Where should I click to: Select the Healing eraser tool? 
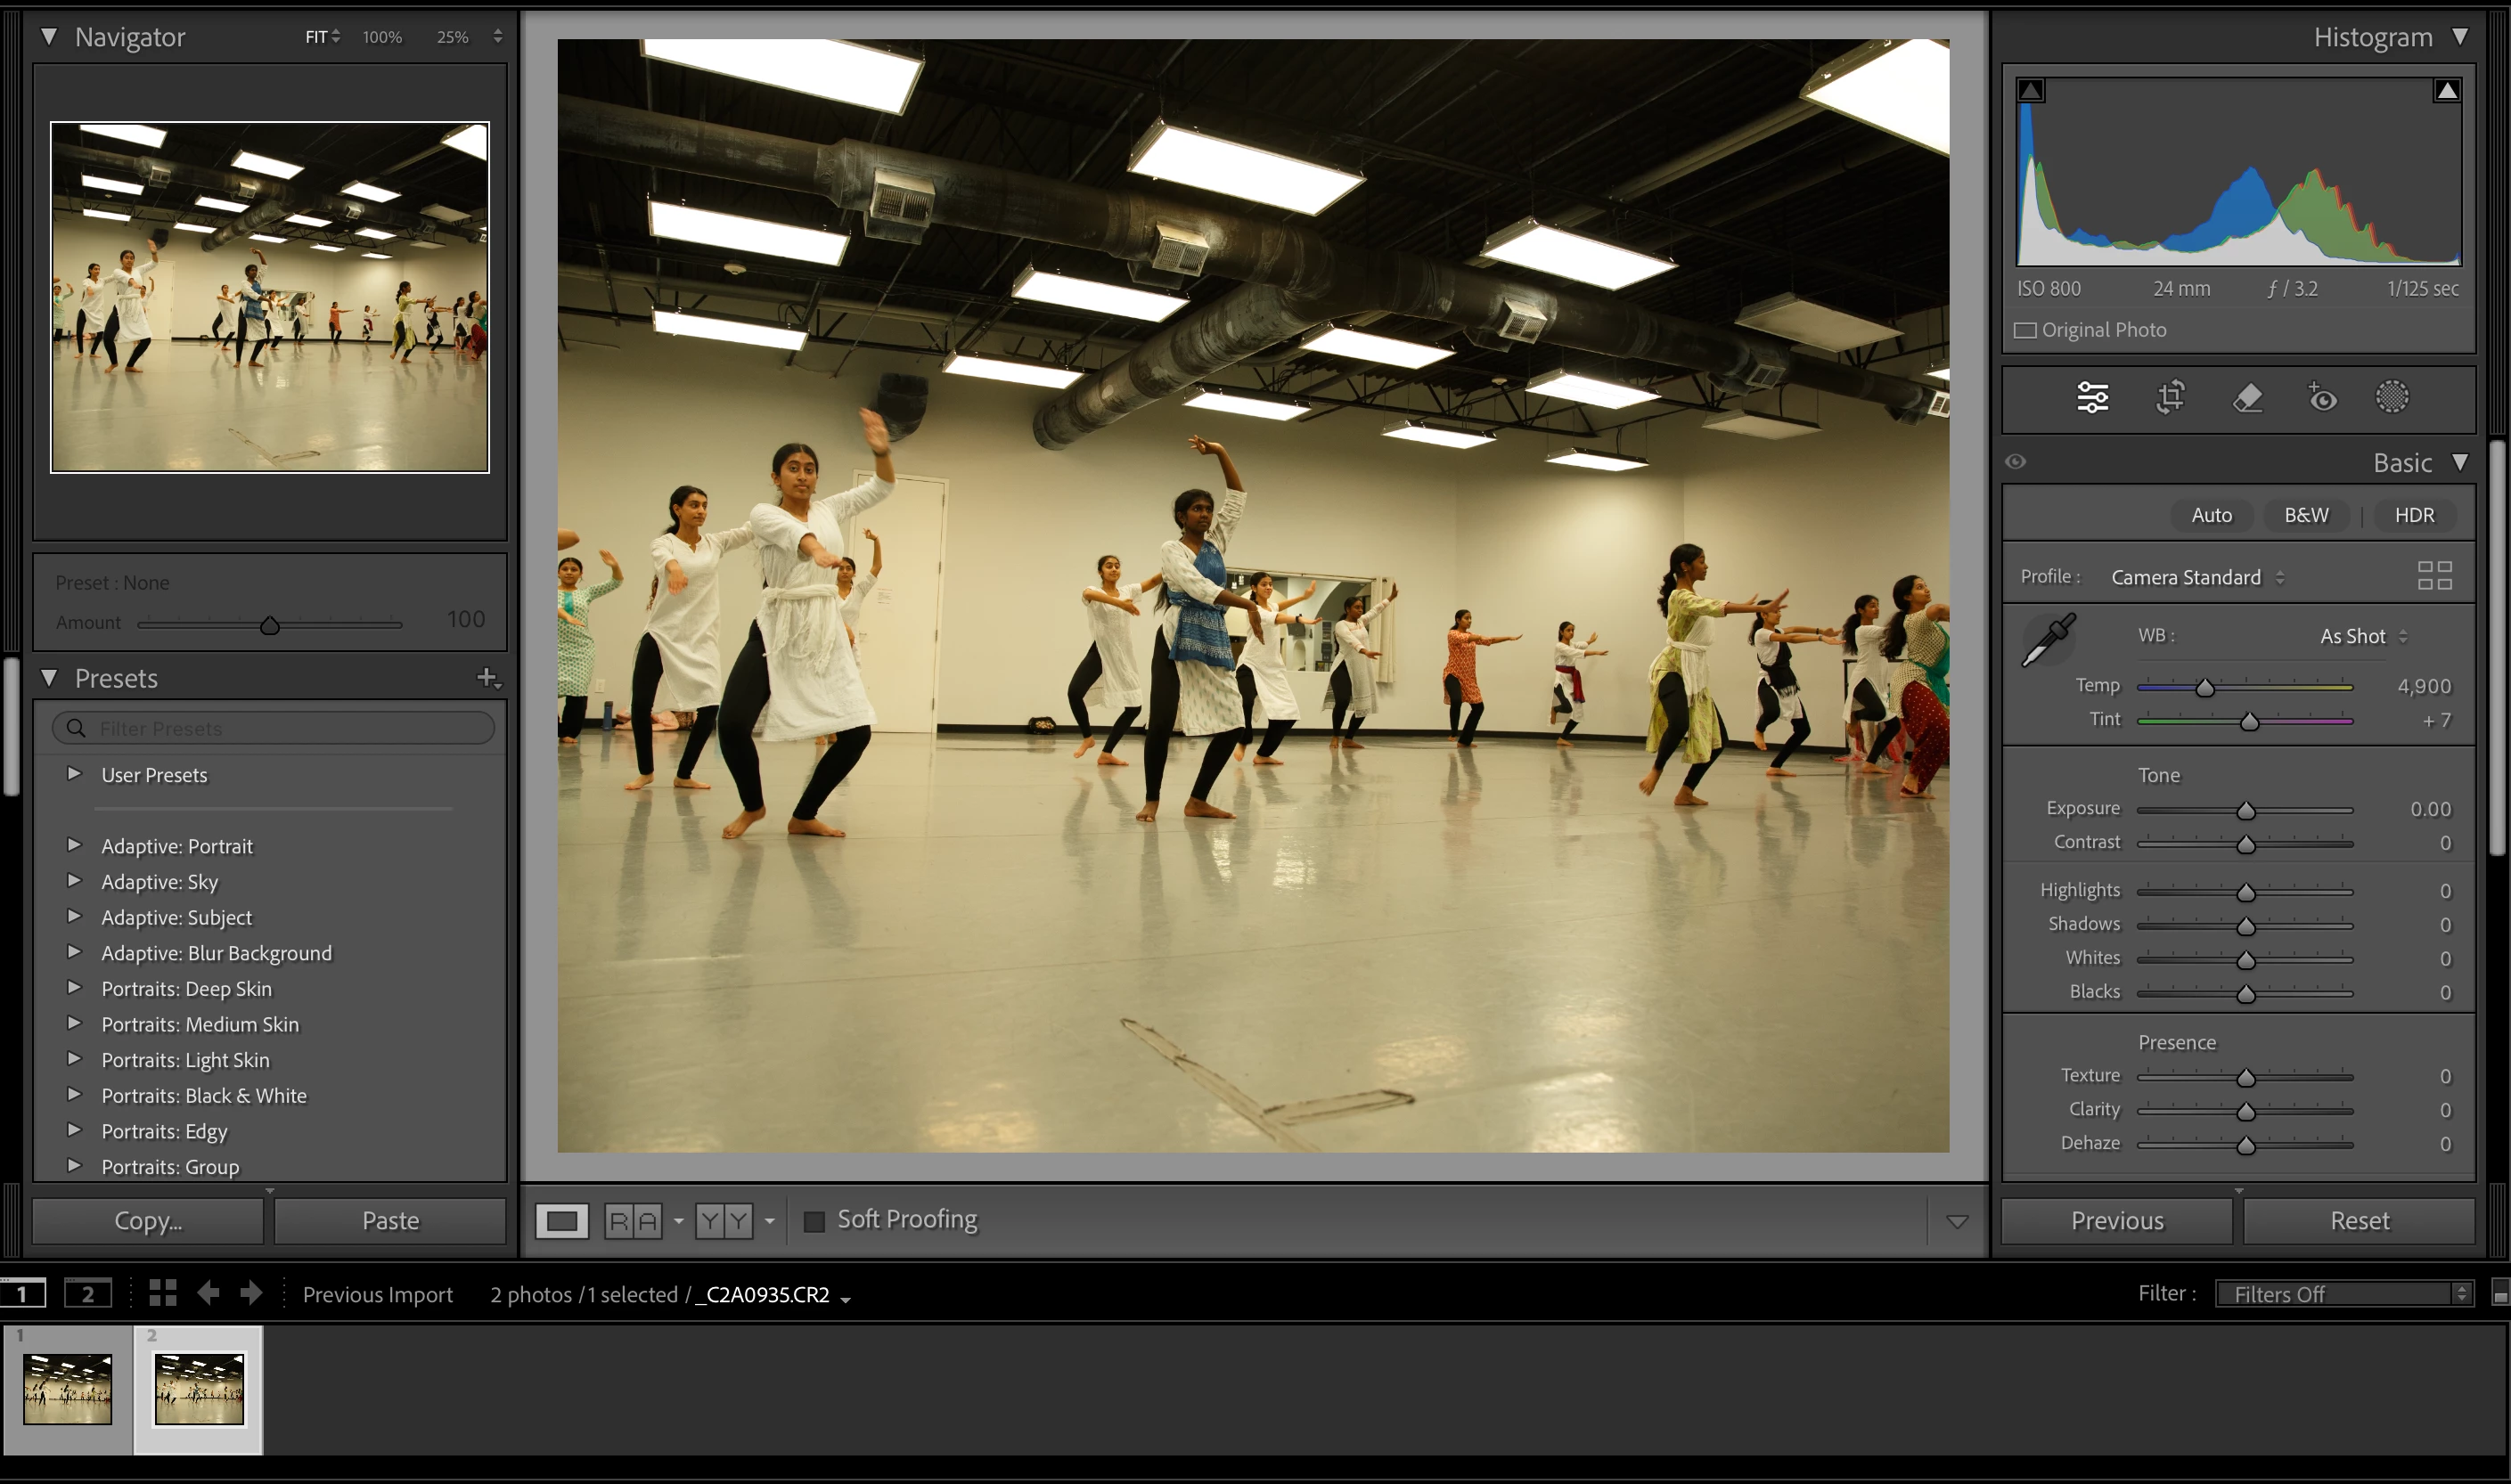point(2247,397)
